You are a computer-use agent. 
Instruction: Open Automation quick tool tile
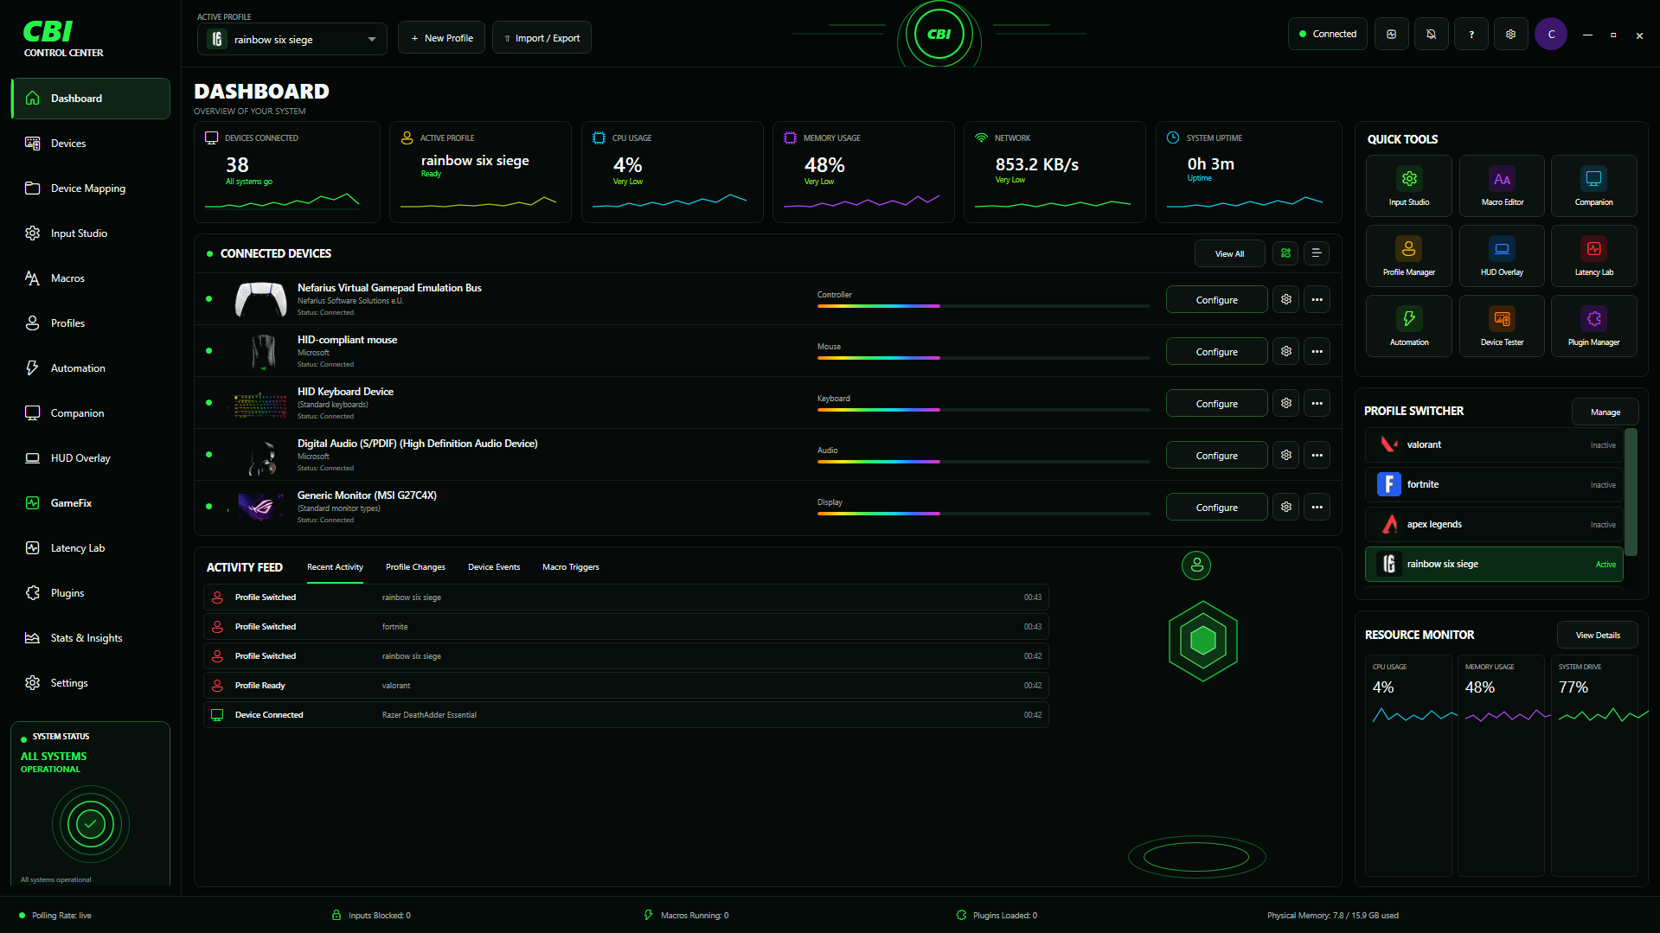[1408, 326]
